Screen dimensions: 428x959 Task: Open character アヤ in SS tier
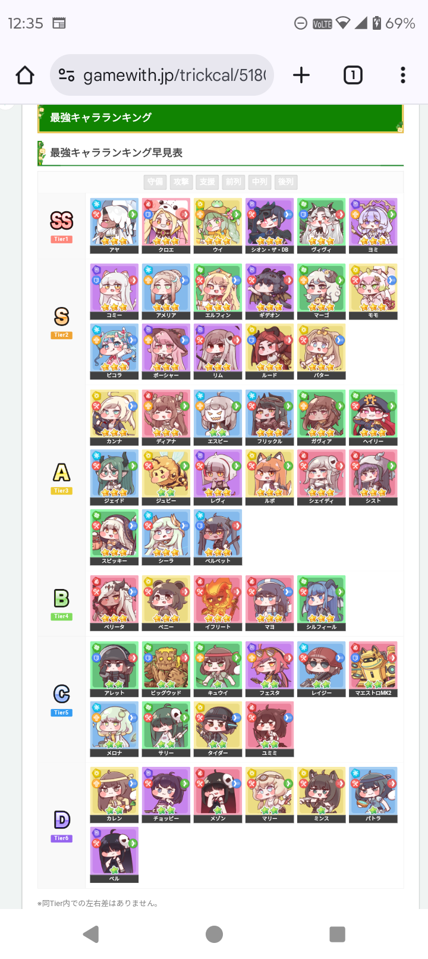click(x=114, y=226)
